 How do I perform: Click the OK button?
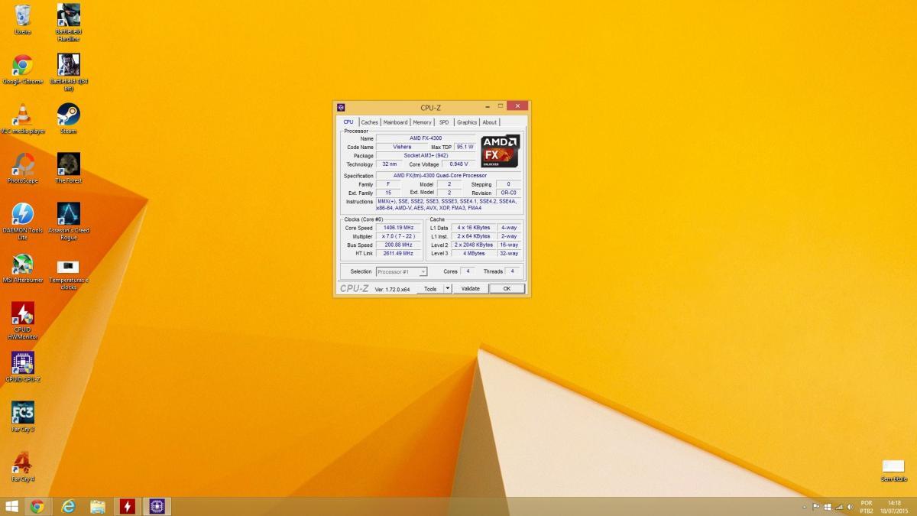pos(507,289)
